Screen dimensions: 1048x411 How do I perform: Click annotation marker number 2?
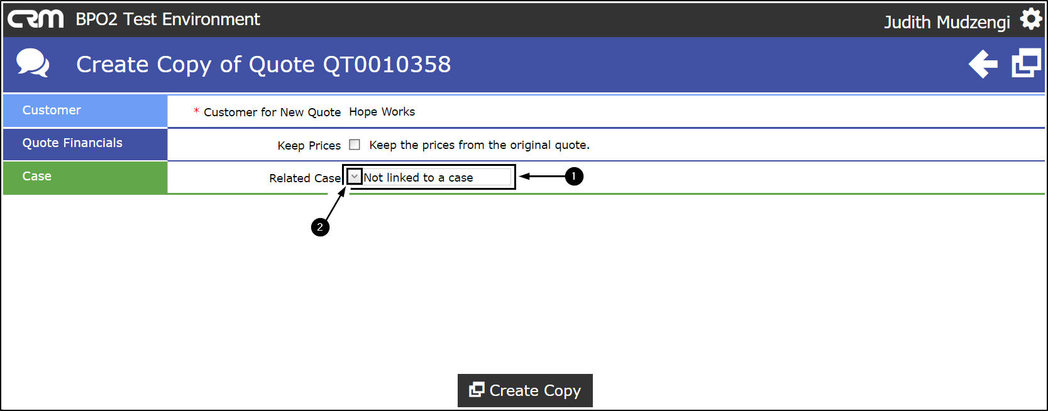pos(320,227)
